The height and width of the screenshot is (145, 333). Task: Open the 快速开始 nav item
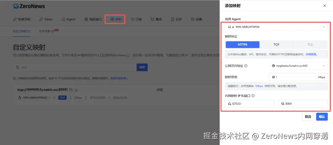point(22,19)
